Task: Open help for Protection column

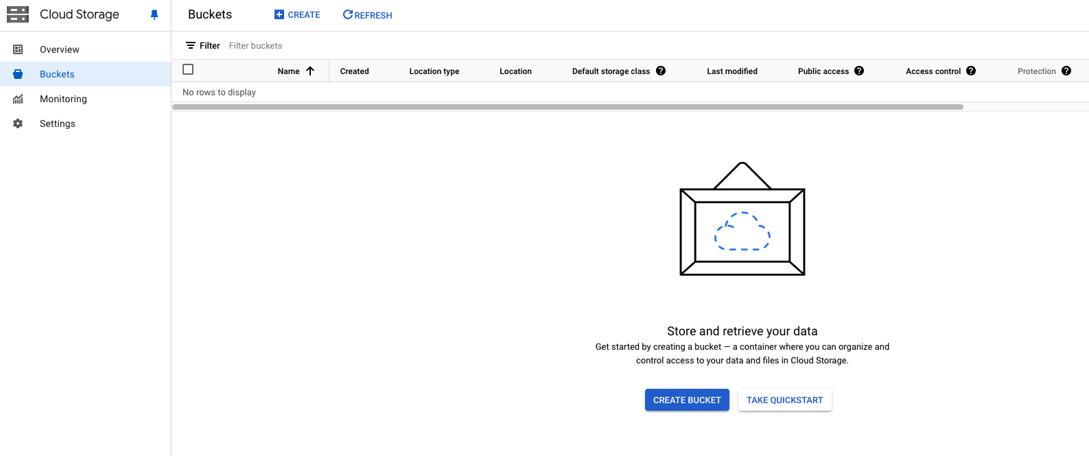Action: 1066,71
